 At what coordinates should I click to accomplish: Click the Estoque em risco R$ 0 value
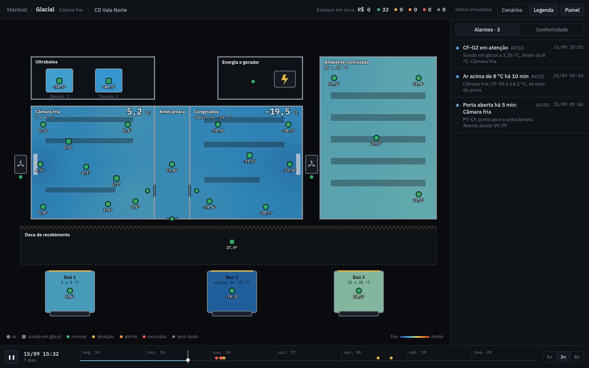pos(364,9)
